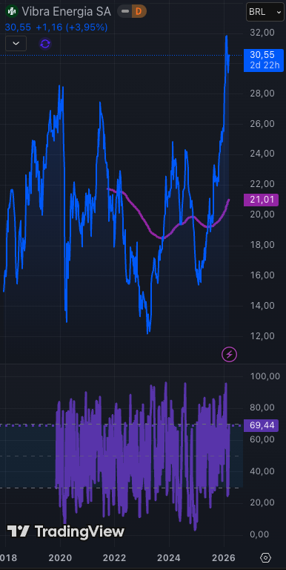Viewport: 286px width, 570px height.
Task: Click the orange D market status badge
Action: tap(139, 12)
